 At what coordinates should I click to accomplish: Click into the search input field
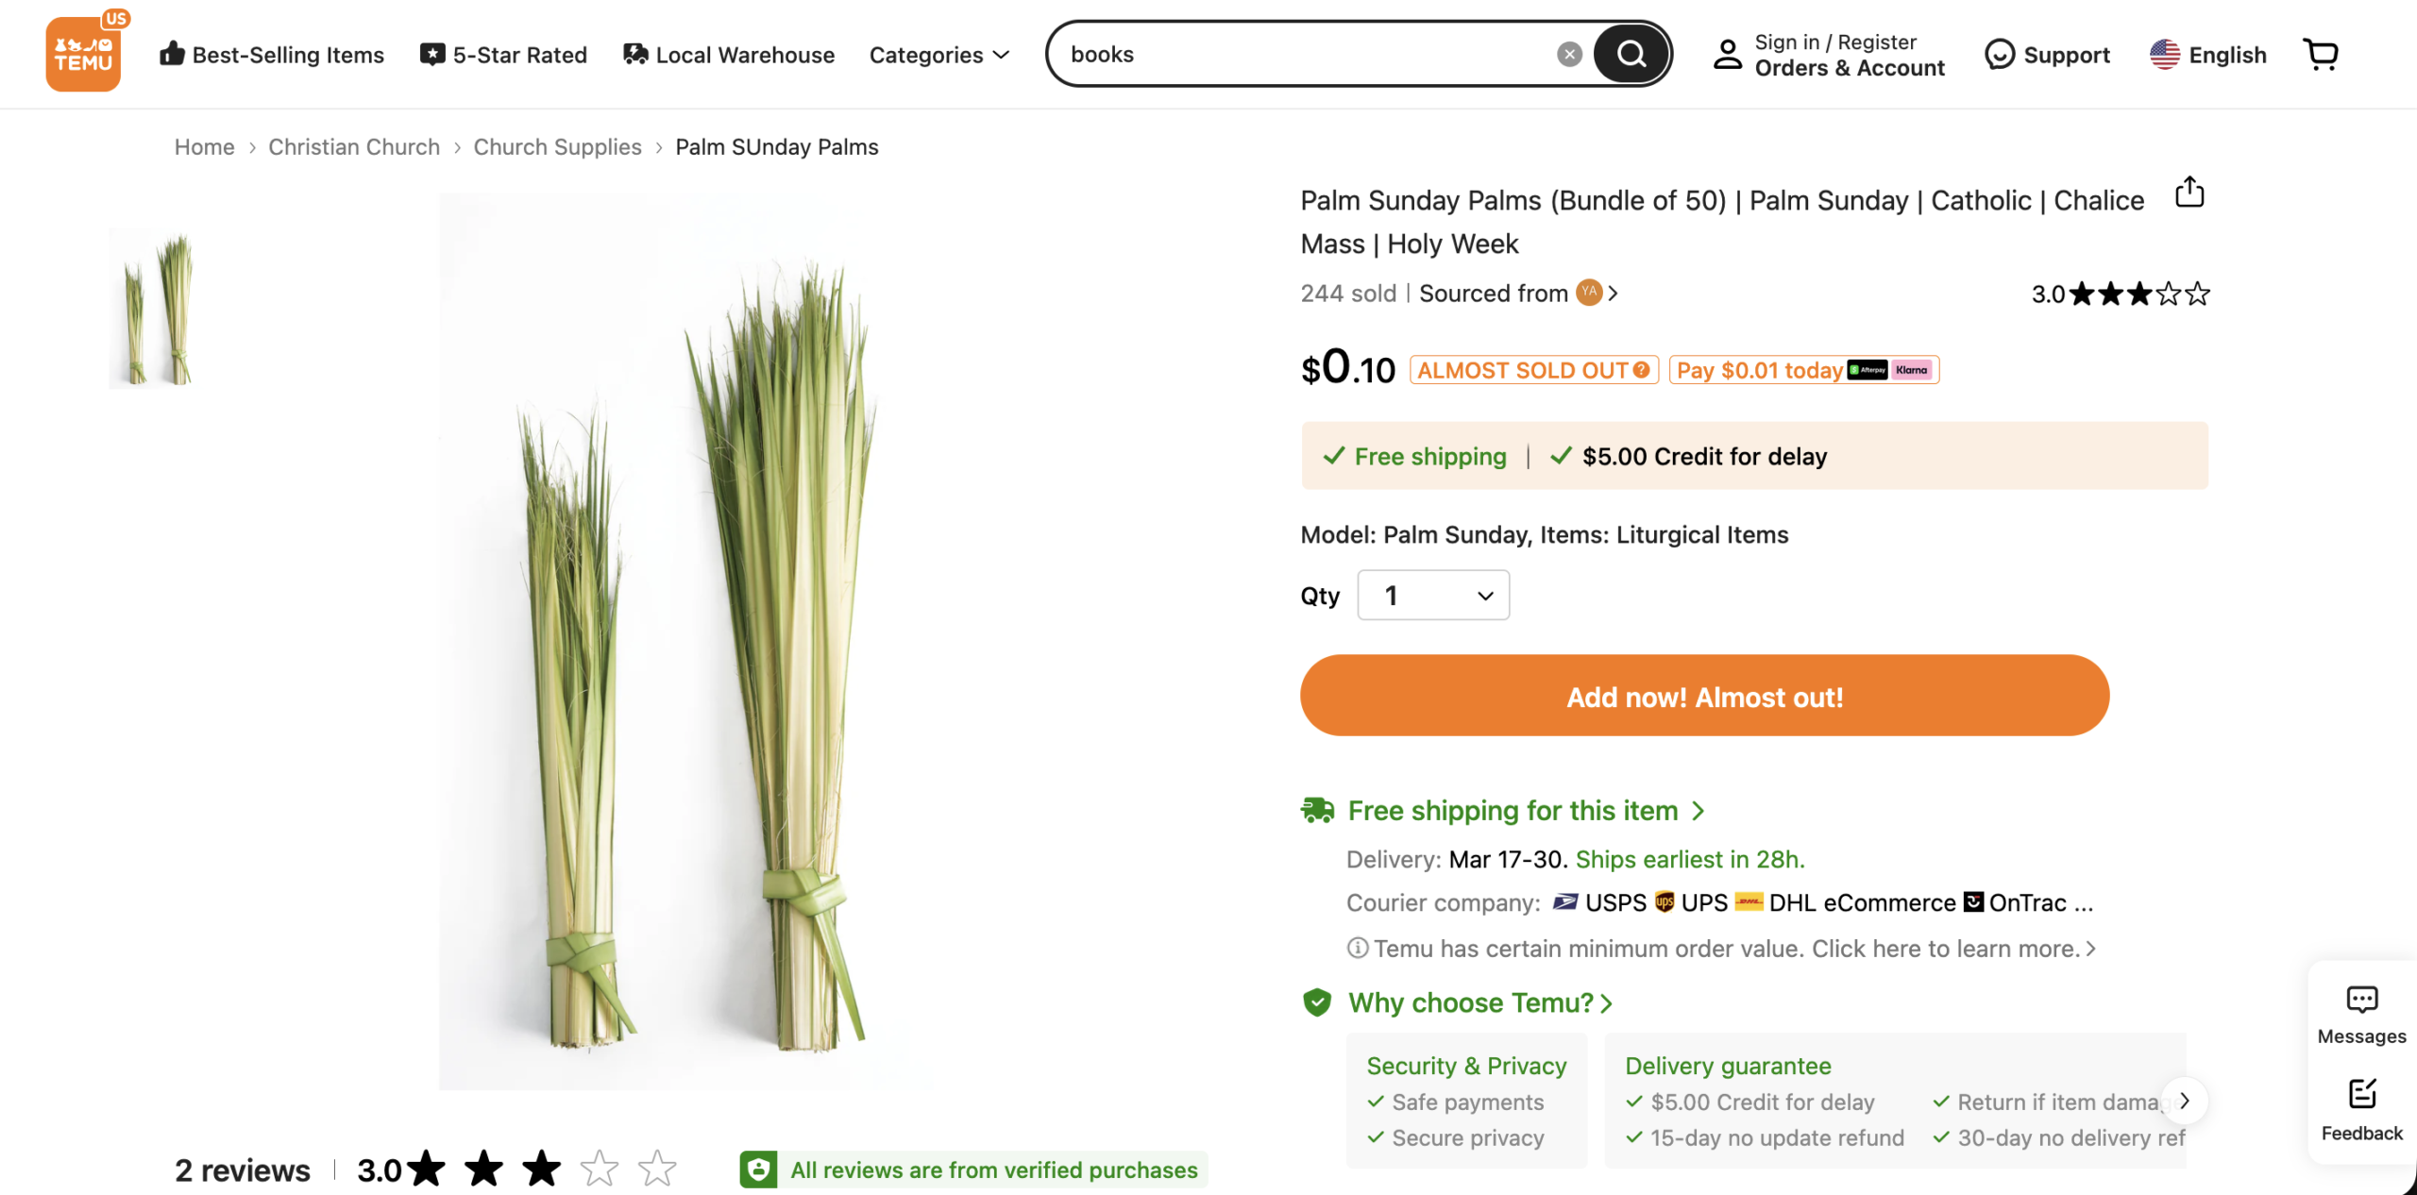click(x=1303, y=55)
